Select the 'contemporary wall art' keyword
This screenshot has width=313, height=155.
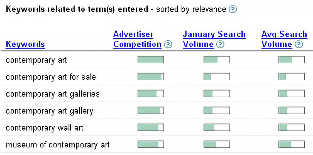(x=45, y=127)
